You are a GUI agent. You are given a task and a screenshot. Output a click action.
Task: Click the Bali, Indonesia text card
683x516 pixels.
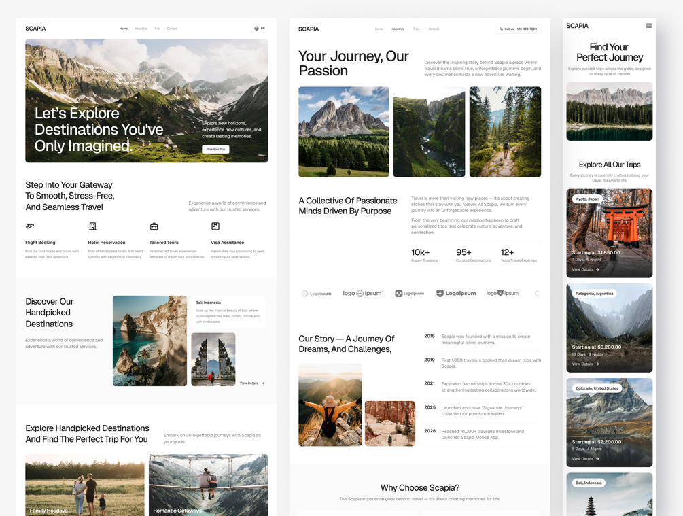click(228, 312)
